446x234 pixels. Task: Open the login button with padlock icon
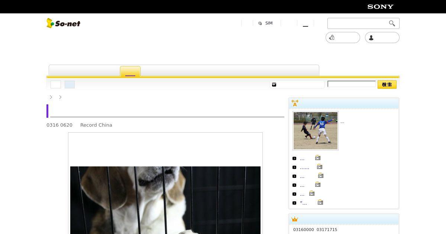click(343, 38)
